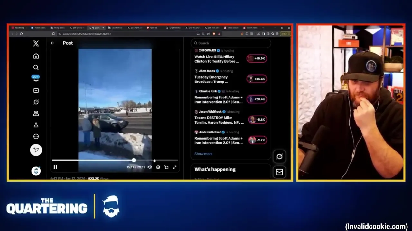
Task: Click the browser forward arrow
Action: tap(17, 34)
